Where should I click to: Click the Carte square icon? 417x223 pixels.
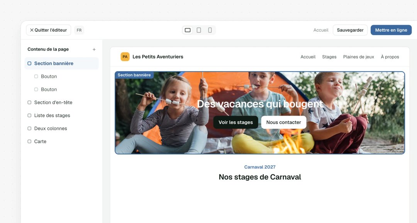[29, 141]
